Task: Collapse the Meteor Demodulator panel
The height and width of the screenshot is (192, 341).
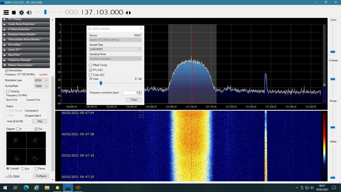Action: pyautogui.click(x=26, y=65)
